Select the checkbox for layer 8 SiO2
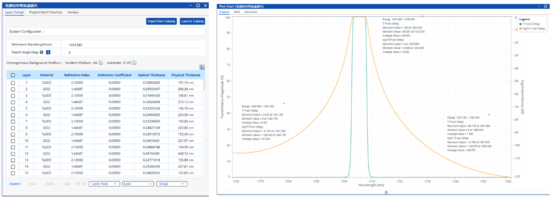Viewport: 550px width, 197px height. coord(13,128)
